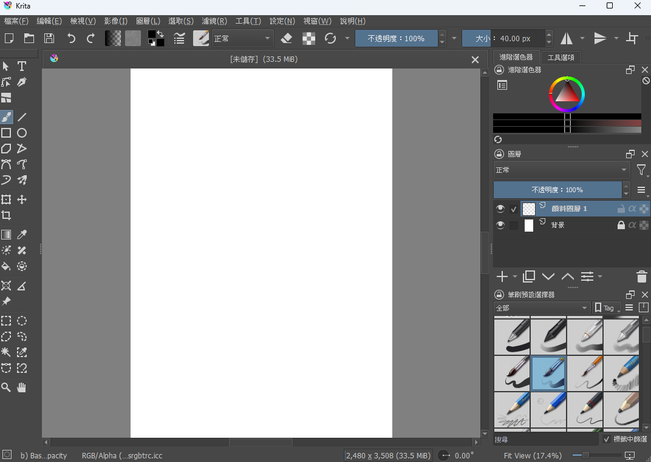Activate the Color Sampler eyedropper tool
This screenshot has width=651, height=462.
[x=22, y=235]
